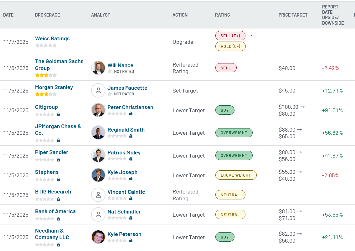The height and width of the screenshot is (251, 355).
Task: Open The Goldman Sachs Group link
Action: pos(59,65)
